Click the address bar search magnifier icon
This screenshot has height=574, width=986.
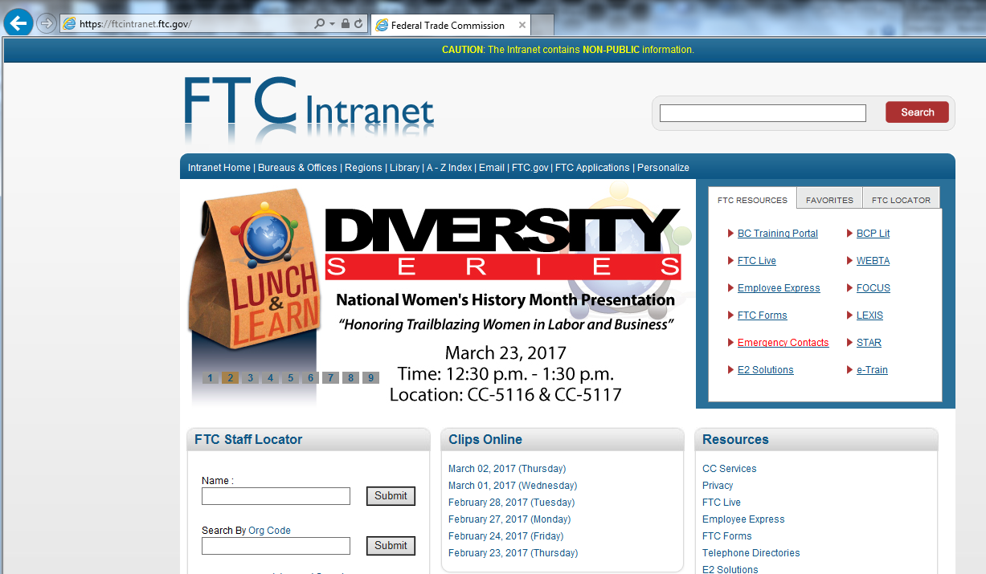pyautogui.click(x=320, y=24)
